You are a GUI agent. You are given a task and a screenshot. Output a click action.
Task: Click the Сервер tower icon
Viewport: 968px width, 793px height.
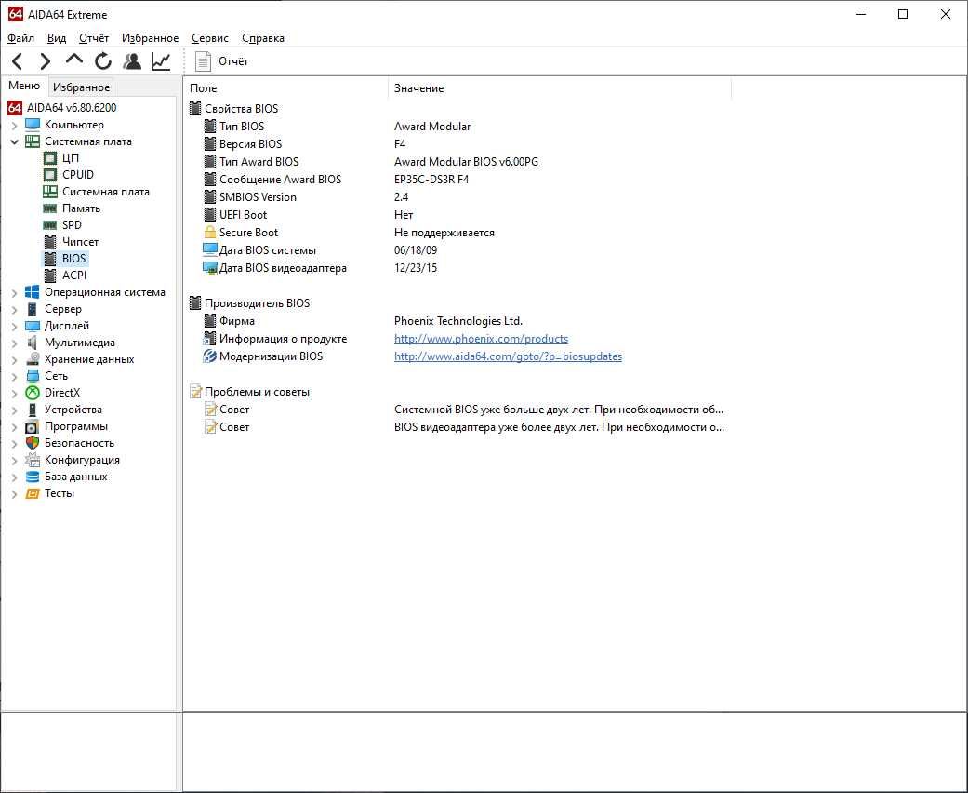pyautogui.click(x=33, y=308)
